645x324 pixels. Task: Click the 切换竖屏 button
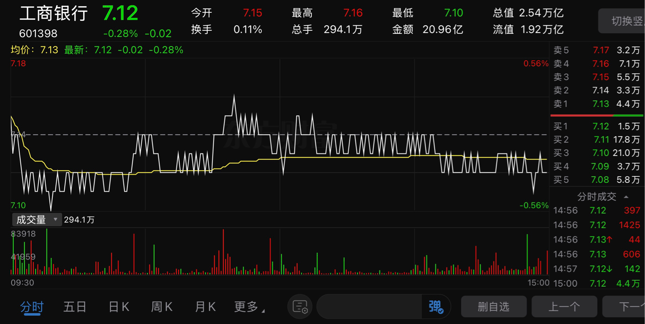621,21
